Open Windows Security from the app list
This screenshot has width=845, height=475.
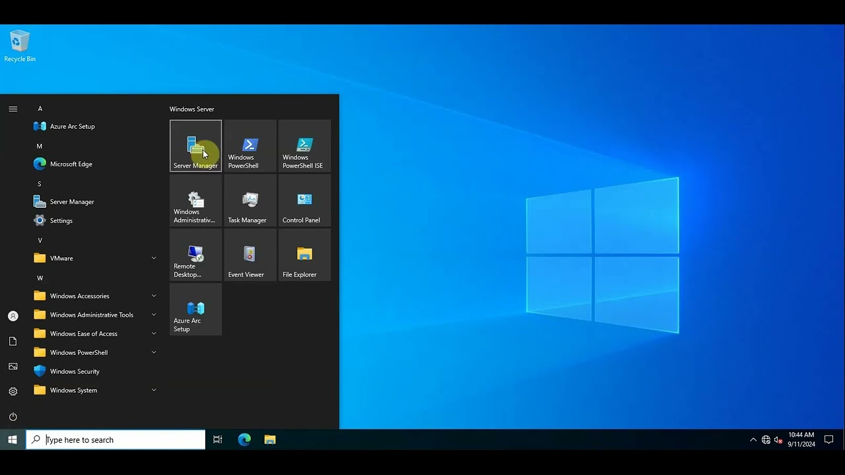pyautogui.click(x=96, y=371)
